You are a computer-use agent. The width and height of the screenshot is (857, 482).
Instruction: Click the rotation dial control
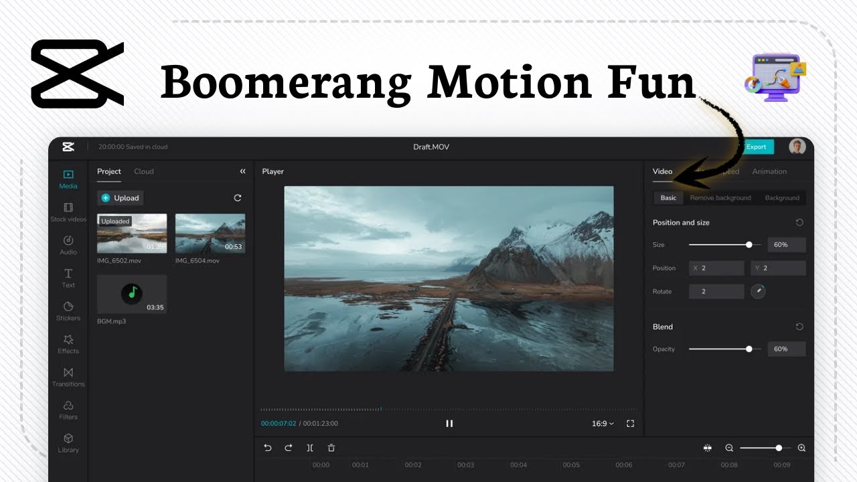[x=758, y=291]
